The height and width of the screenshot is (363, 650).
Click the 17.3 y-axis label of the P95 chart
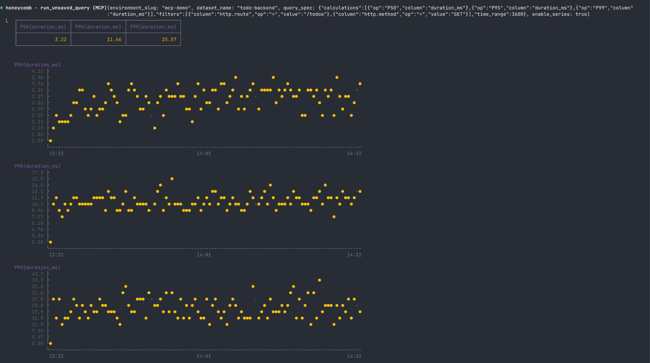click(x=37, y=173)
